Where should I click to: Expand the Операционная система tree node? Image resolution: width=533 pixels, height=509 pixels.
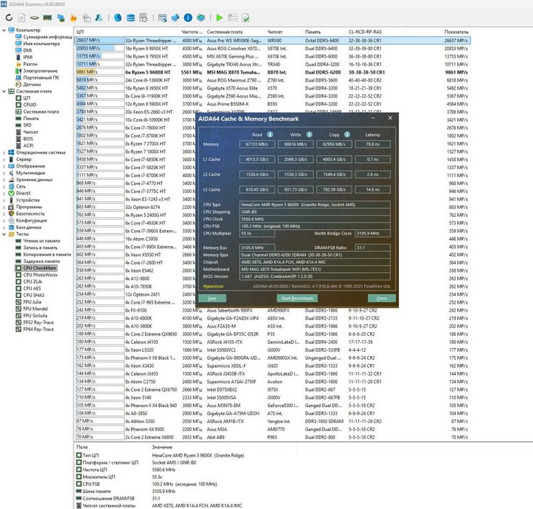click(4, 152)
